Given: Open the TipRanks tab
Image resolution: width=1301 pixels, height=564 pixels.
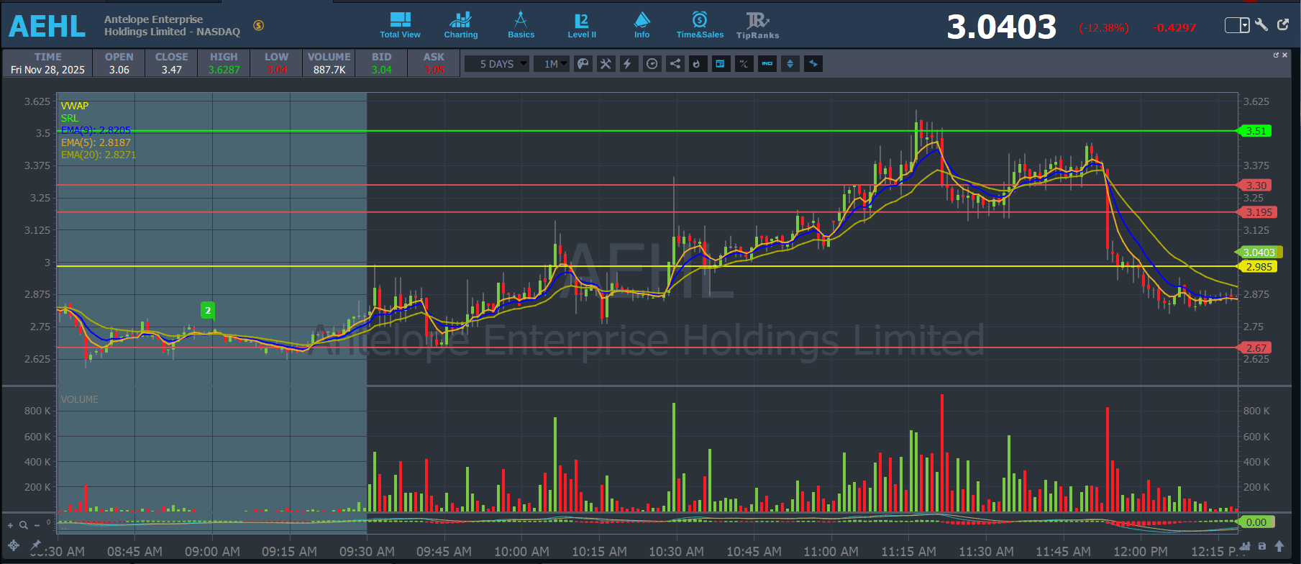Looking at the screenshot, I should pos(757,25).
